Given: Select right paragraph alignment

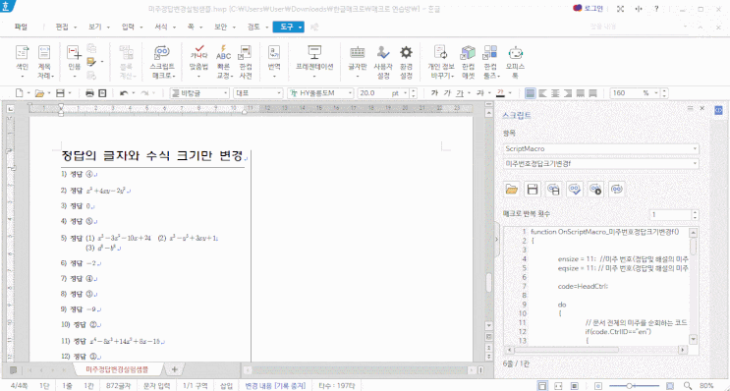Looking at the screenshot, I should click(x=568, y=93).
